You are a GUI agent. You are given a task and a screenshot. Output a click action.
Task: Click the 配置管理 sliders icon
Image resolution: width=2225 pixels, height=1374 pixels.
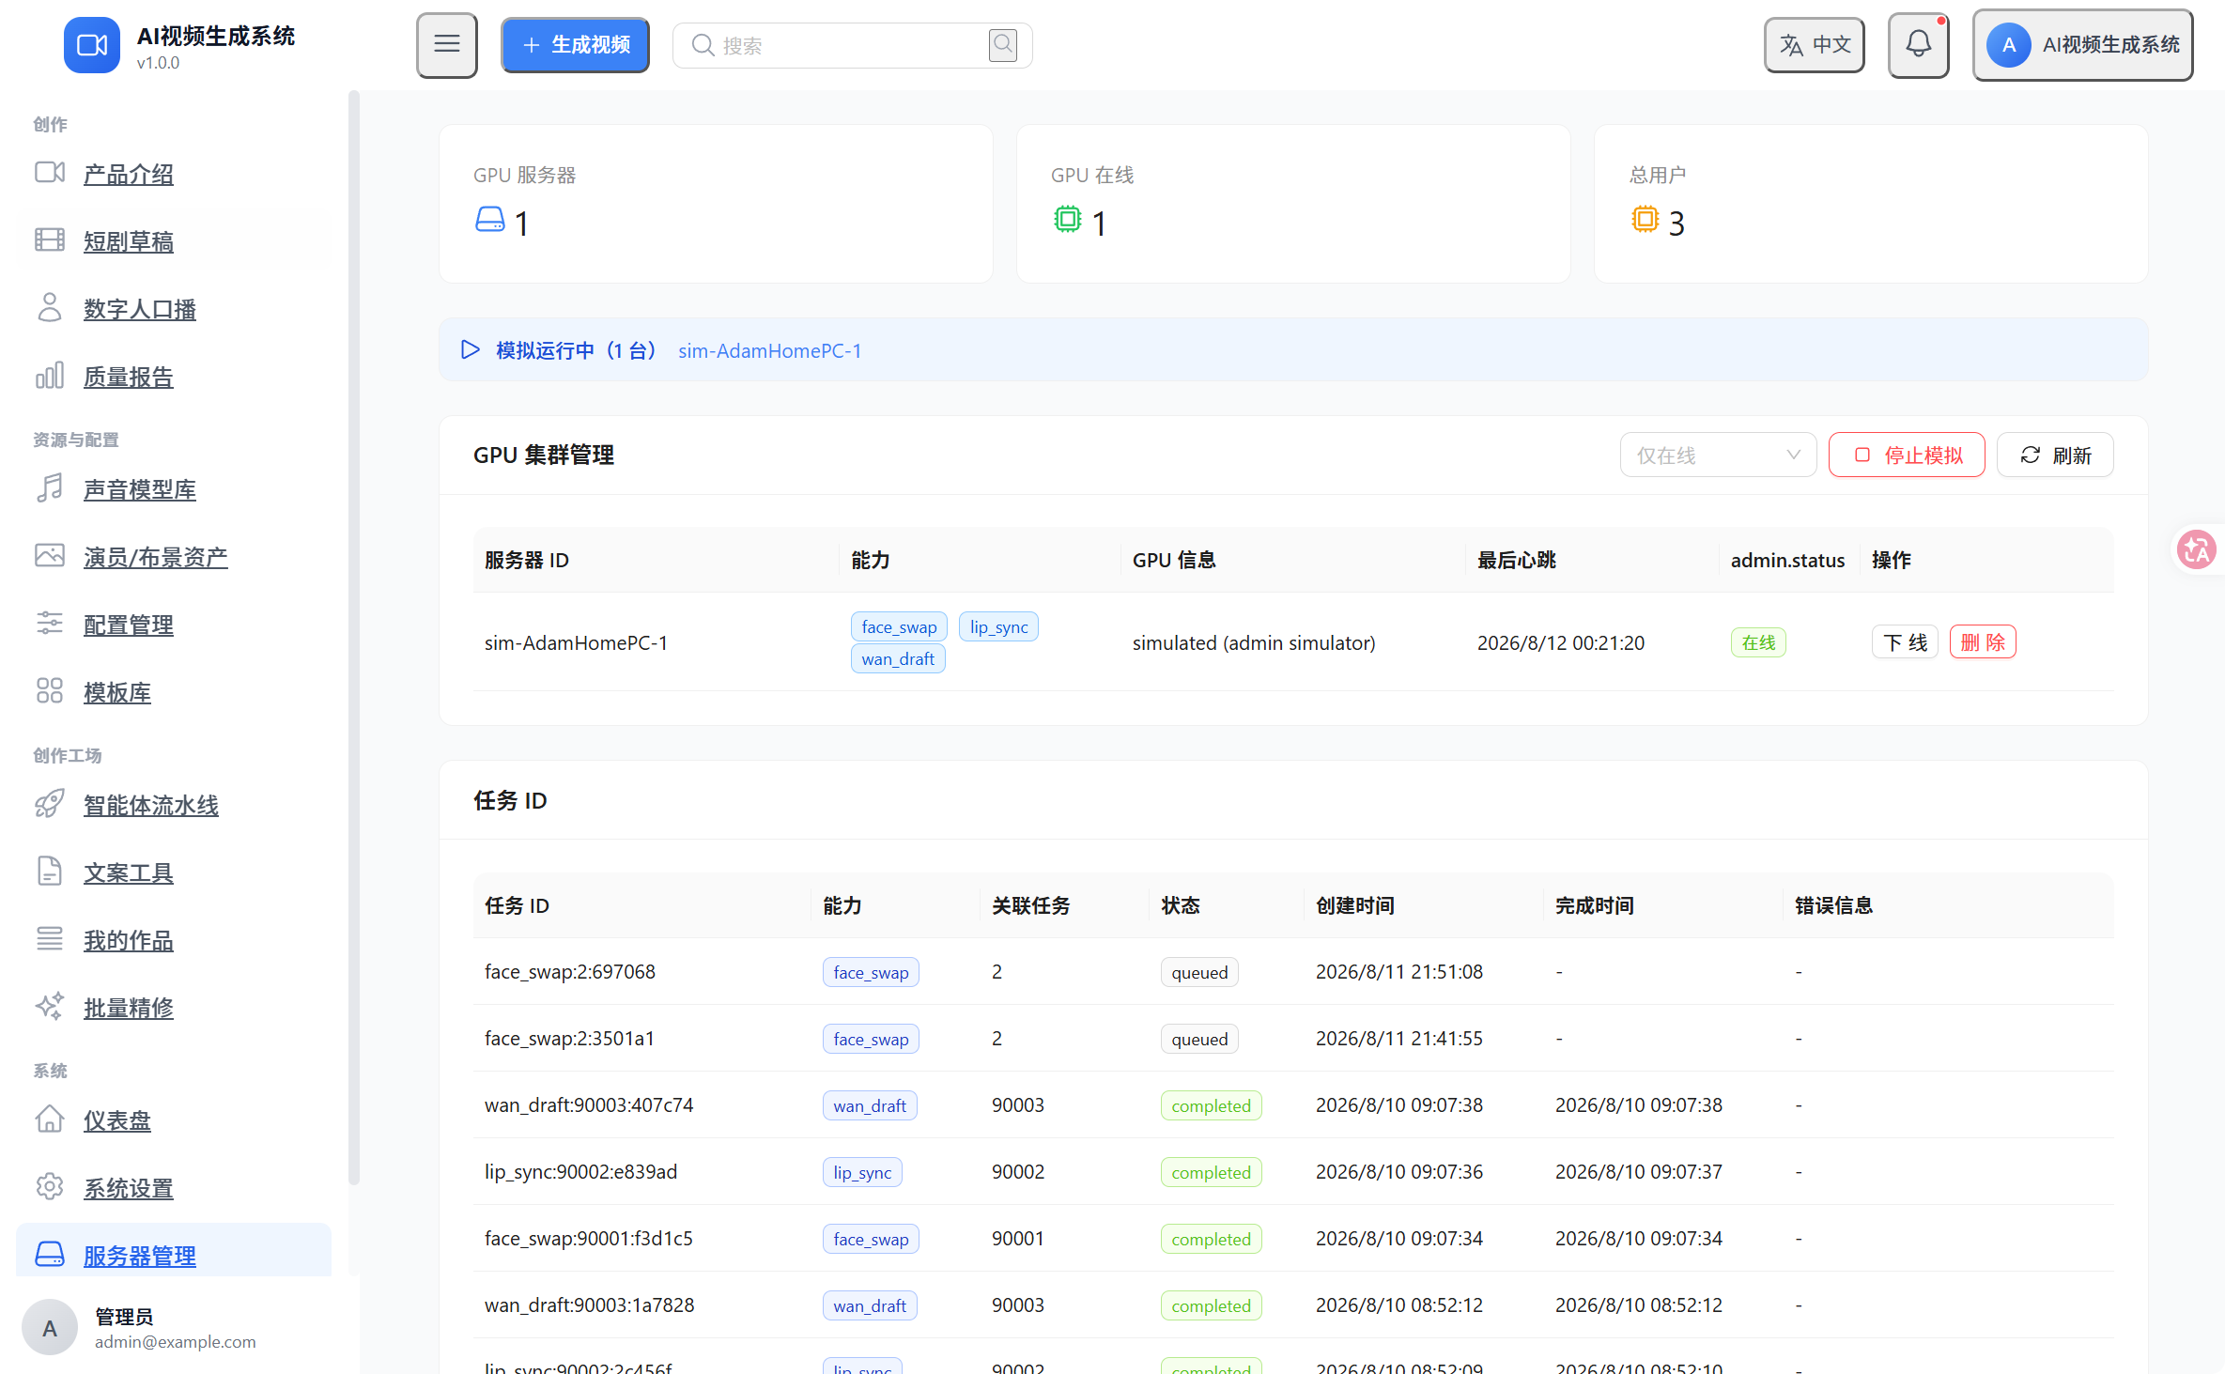point(50,624)
